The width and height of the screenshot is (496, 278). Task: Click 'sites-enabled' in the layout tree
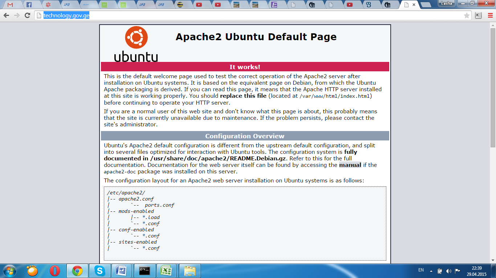(138, 242)
